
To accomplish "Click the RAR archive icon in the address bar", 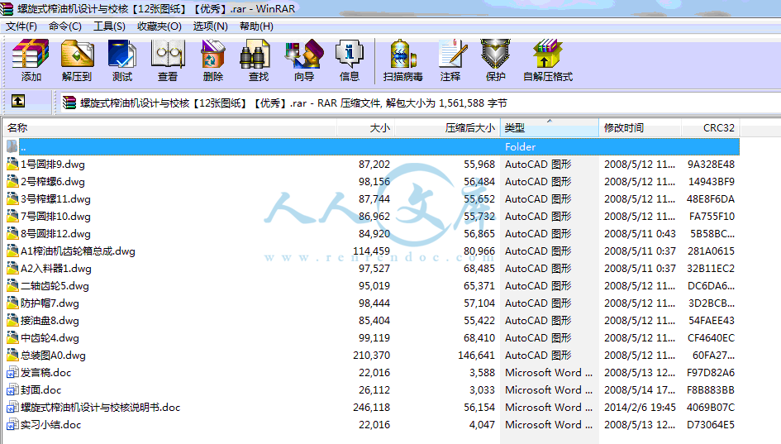I will point(69,103).
